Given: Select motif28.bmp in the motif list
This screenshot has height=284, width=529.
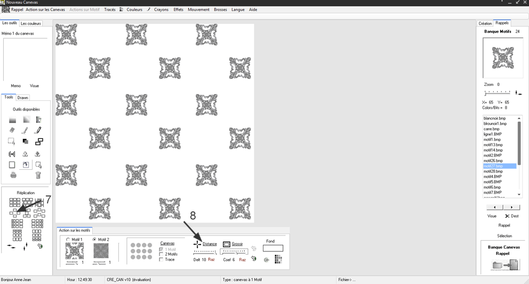Looking at the screenshot, I should click(x=493, y=171).
